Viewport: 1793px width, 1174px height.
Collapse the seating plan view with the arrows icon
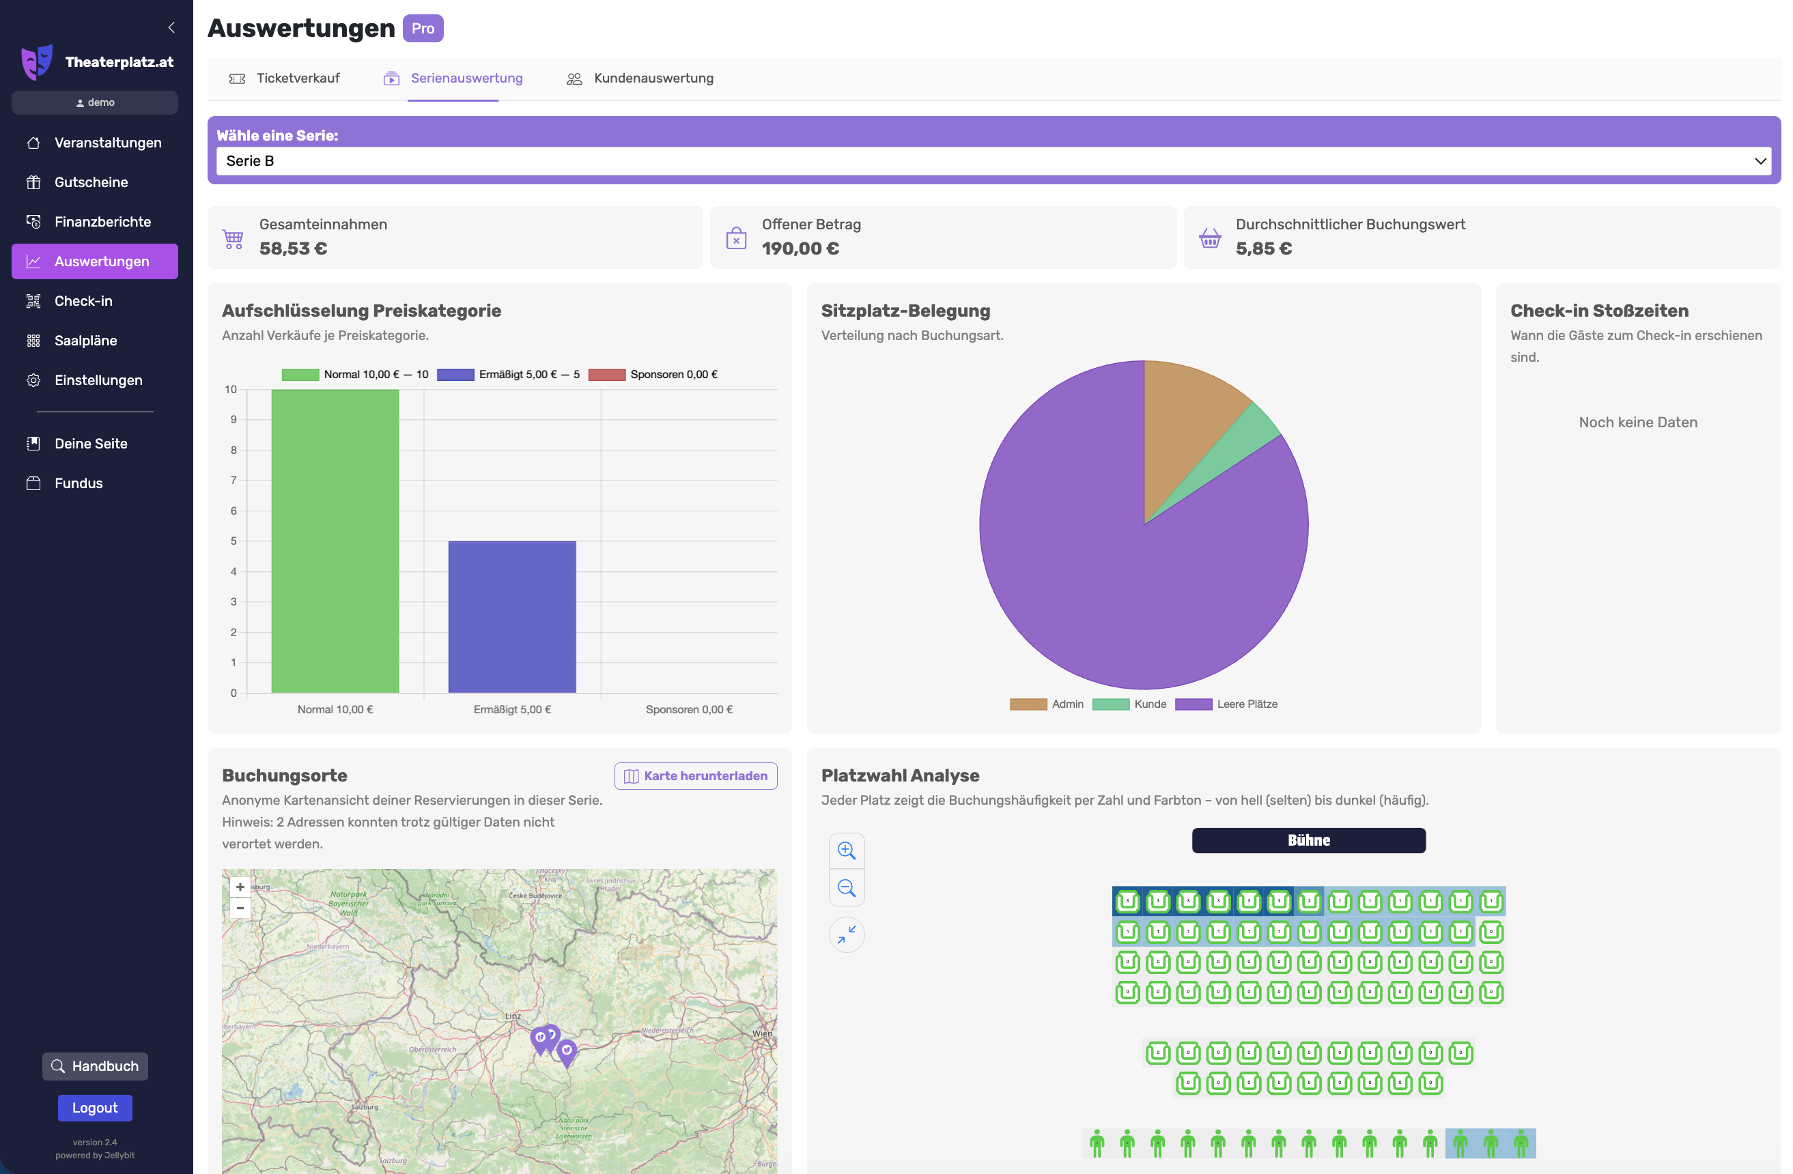(846, 934)
